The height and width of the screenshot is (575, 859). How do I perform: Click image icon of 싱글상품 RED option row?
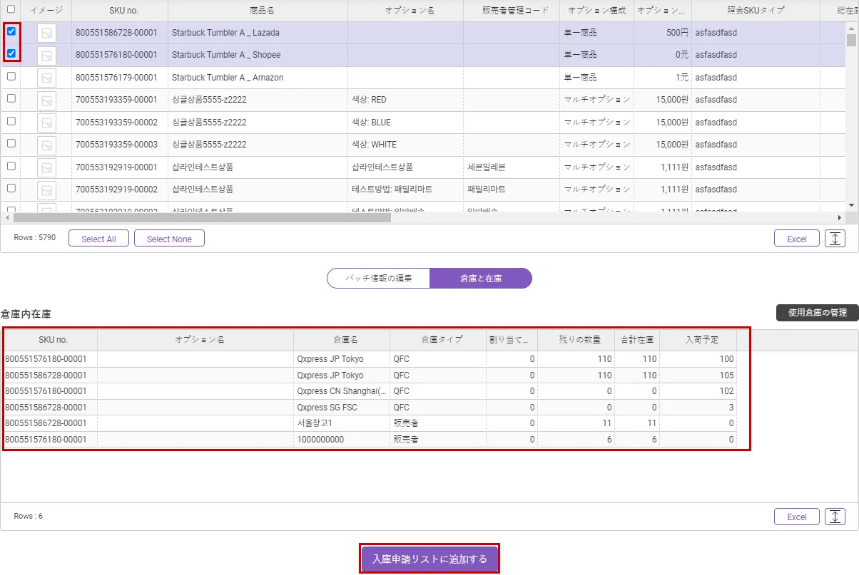coord(46,100)
